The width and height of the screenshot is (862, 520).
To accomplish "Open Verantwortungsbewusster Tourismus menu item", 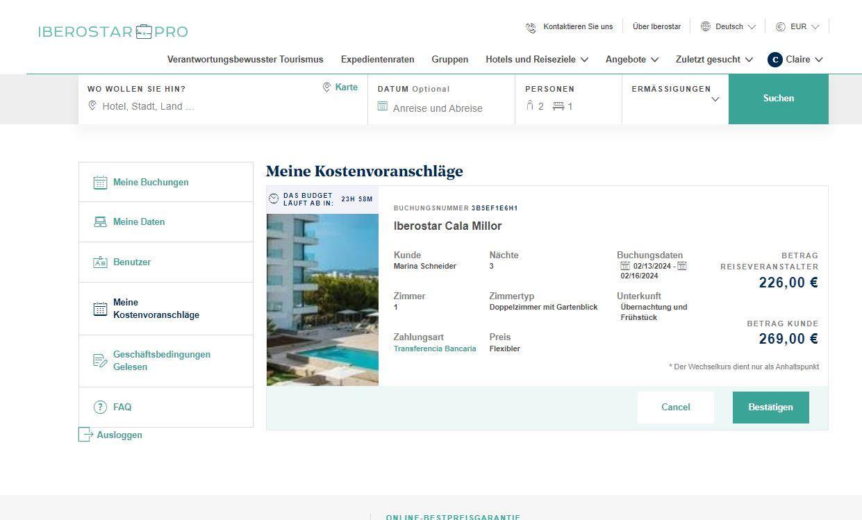I will pyautogui.click(x=245, y=60).
